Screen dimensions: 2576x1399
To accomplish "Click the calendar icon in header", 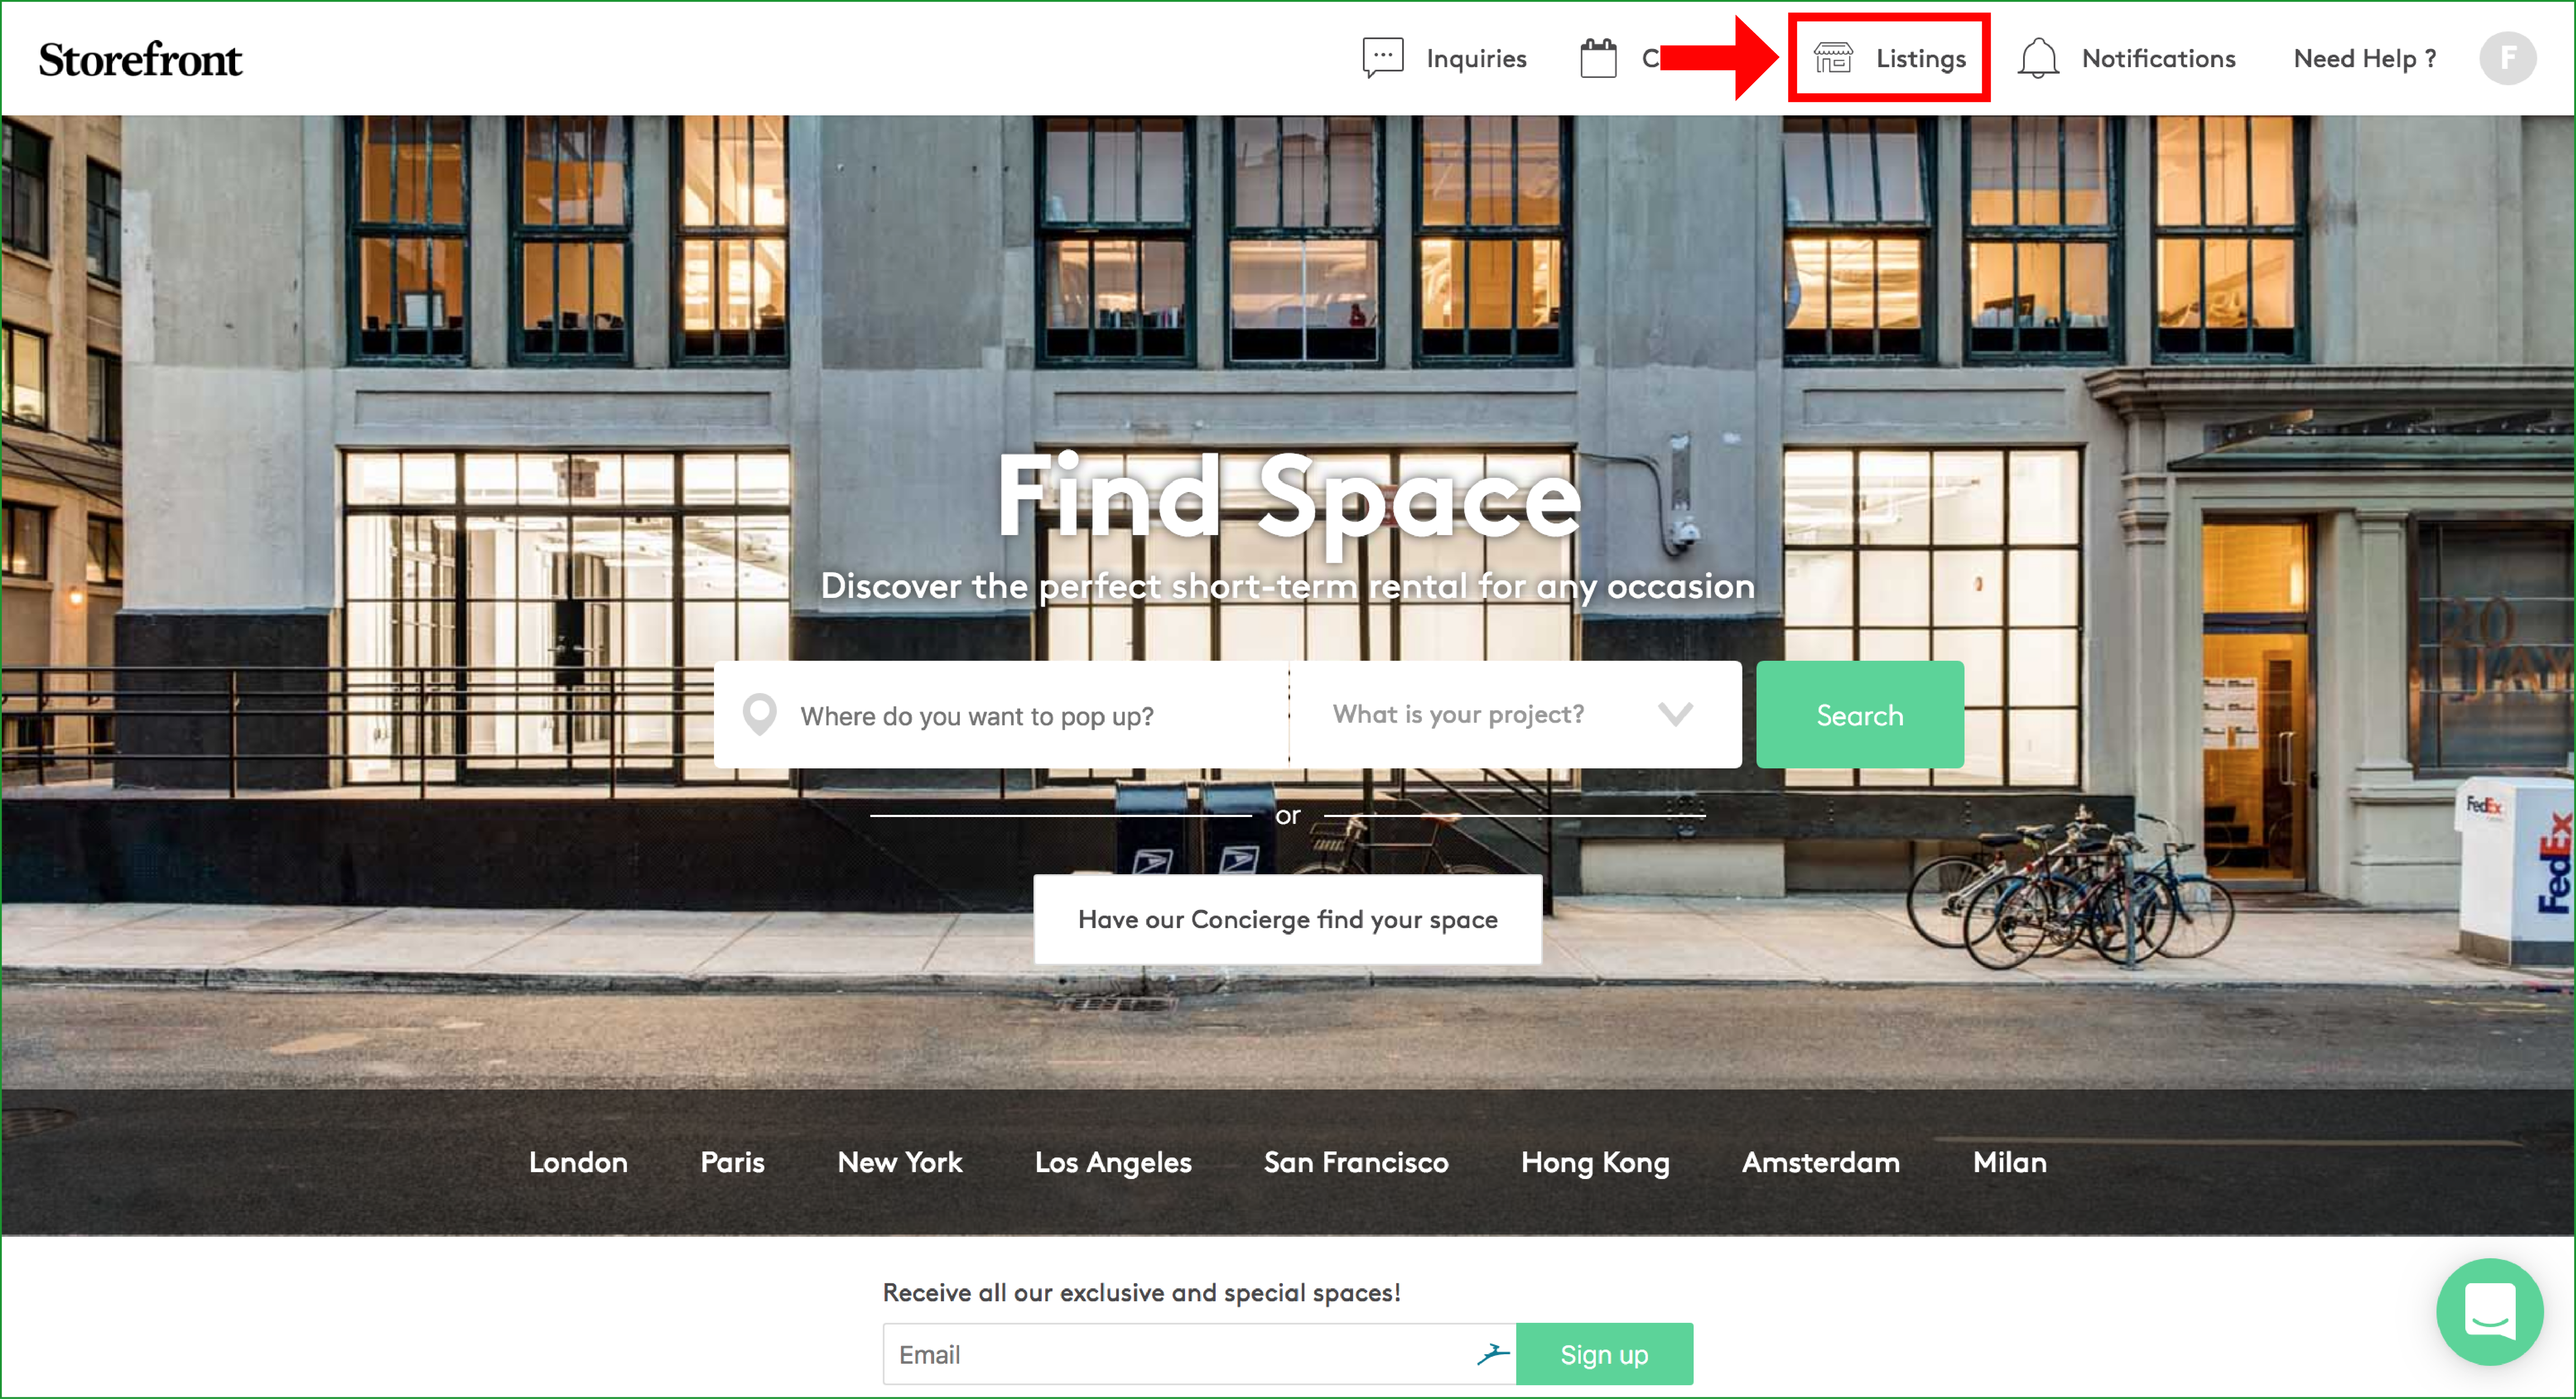I will pyautogui.click(x=1598, y=58).
